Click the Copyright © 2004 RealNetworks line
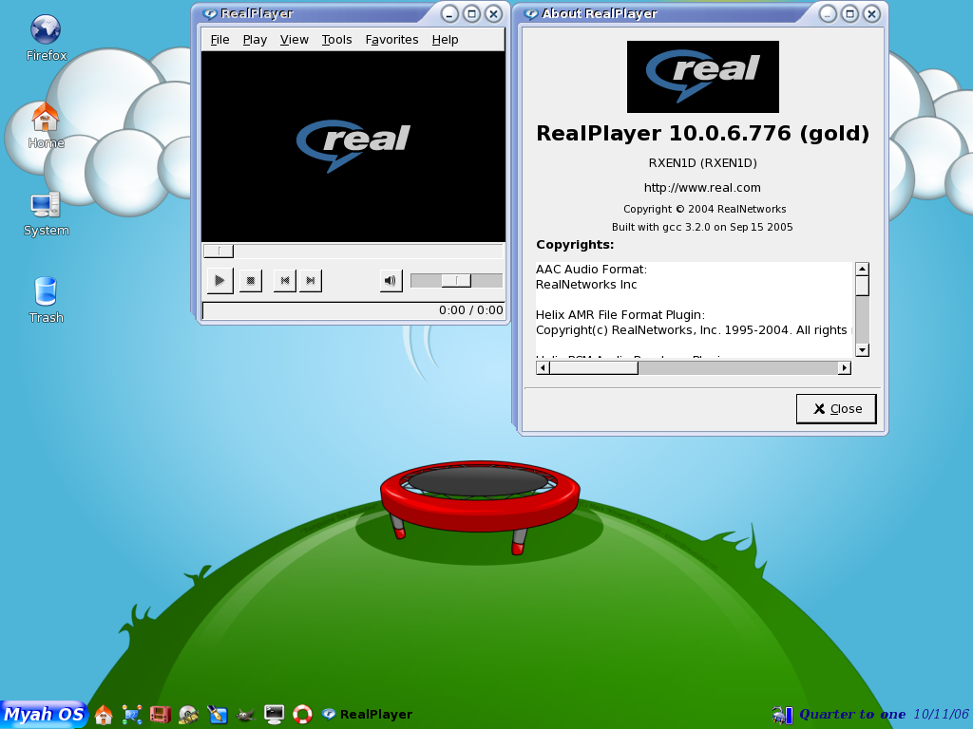Screen dimensions: 973x729 click(x=704, y=209)
